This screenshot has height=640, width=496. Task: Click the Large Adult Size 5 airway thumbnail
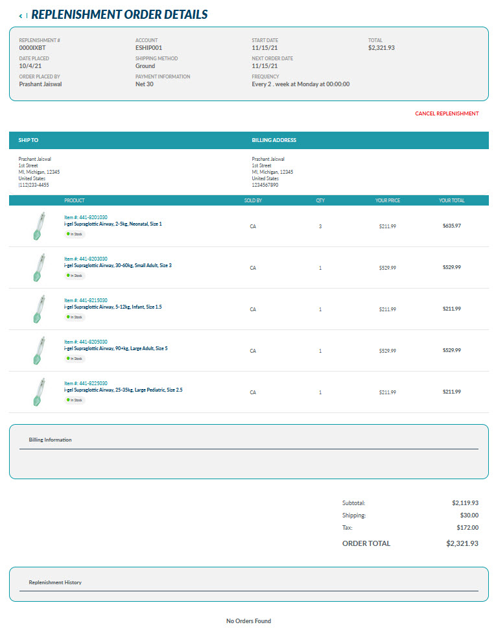38,351
